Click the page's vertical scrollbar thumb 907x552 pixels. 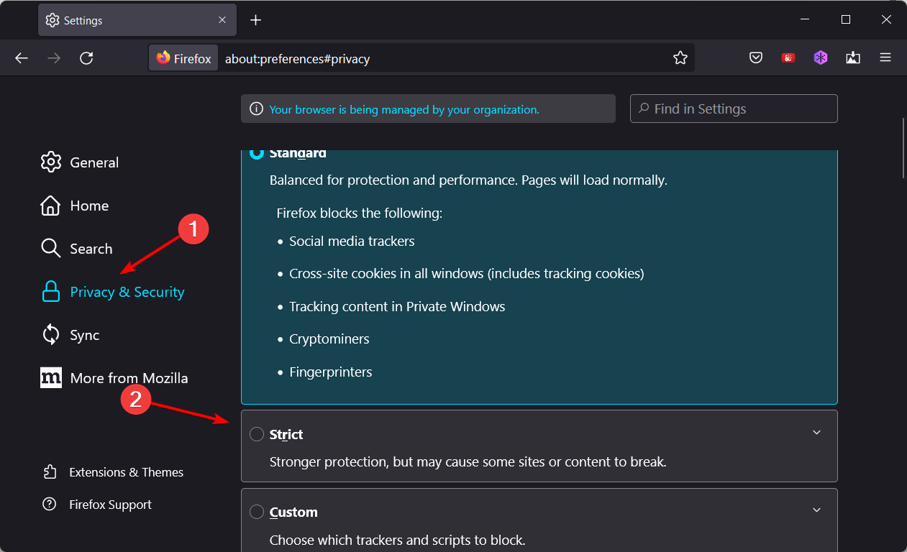pyautogui.click(x=903, y=148)
